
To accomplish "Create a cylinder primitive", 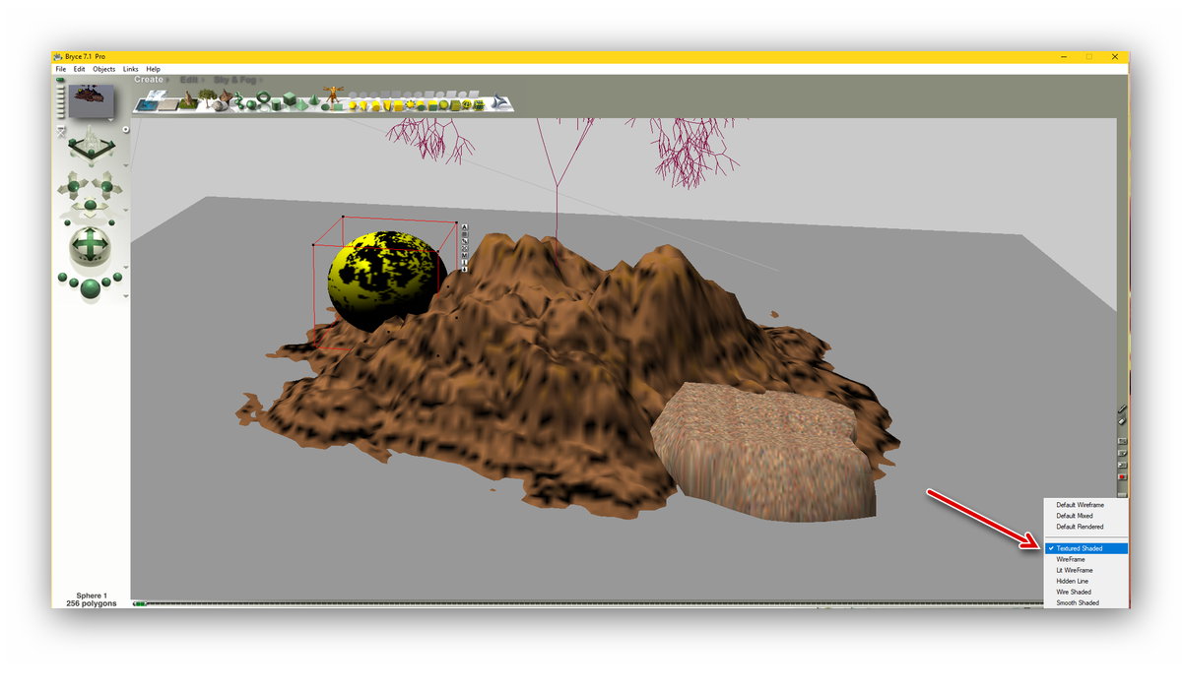I will coord(276,104).
